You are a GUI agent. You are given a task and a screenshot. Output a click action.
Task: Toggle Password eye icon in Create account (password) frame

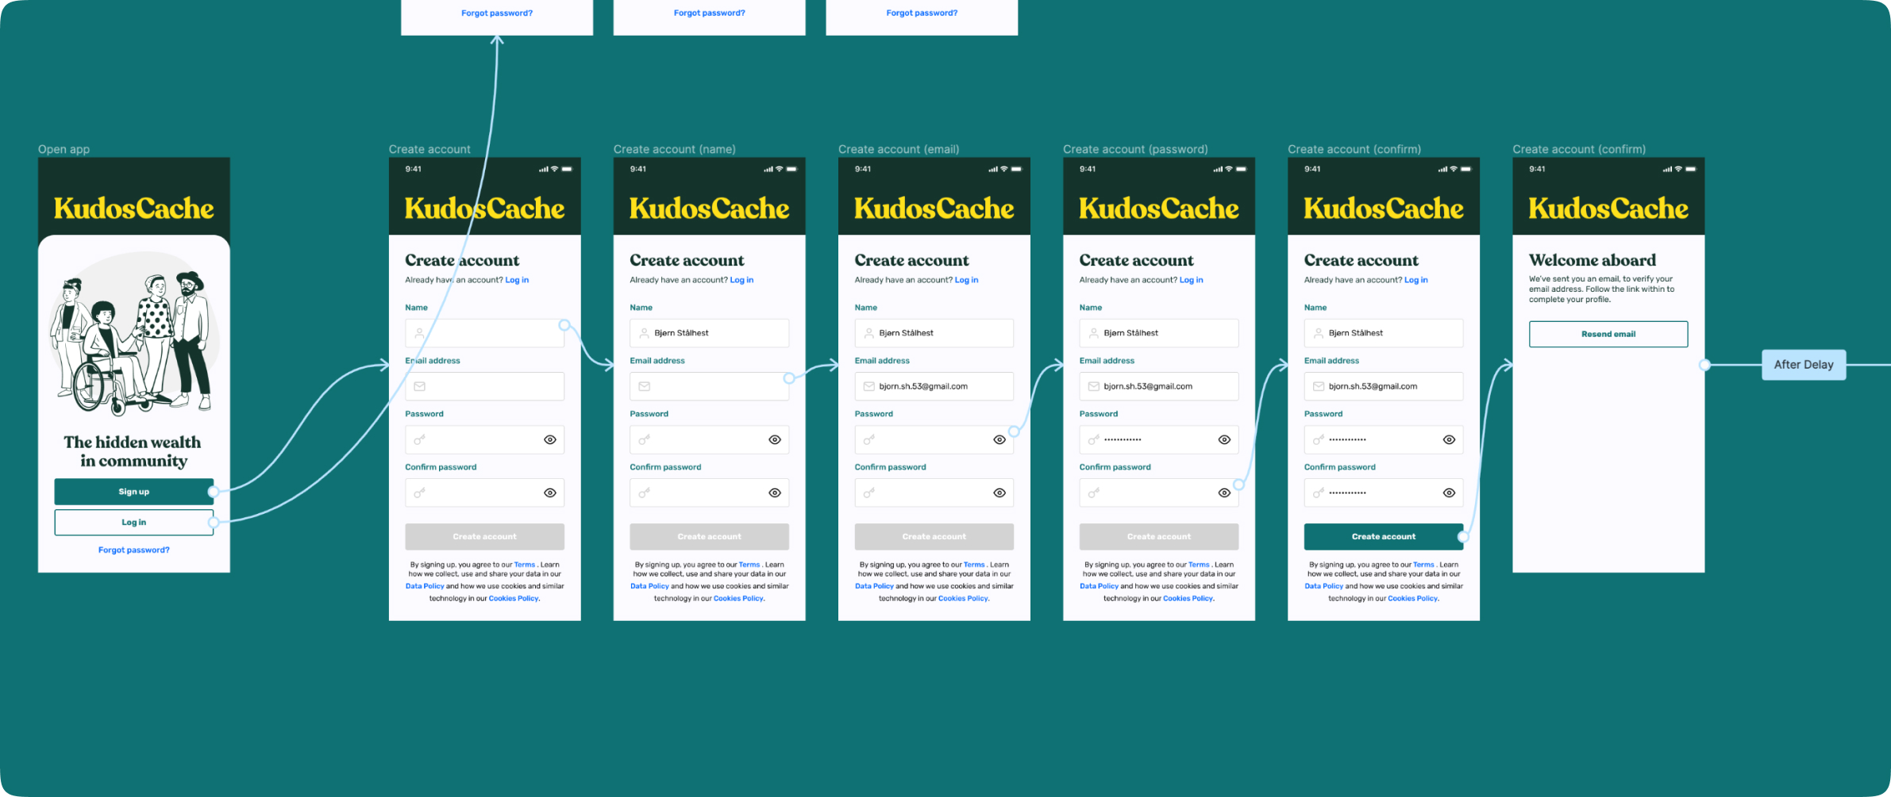point(1223,440)
